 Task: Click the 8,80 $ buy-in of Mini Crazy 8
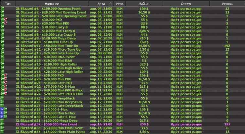pyautogui.click(x=144, y=31)
